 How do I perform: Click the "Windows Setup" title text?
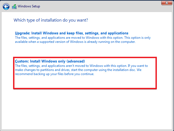point(29,6)
